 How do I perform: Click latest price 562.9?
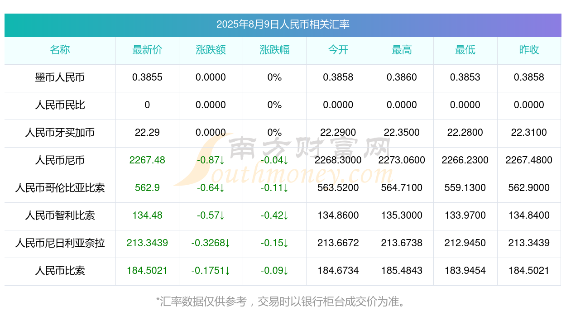point(147,188)
